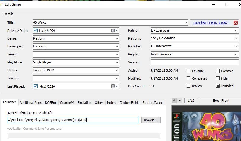Expand the Platform dropdown

click(236, 38)
